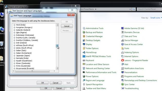Viewport: 162px width, 91px height.
Task: Open the HomeGroup icon
Action: 84,52
